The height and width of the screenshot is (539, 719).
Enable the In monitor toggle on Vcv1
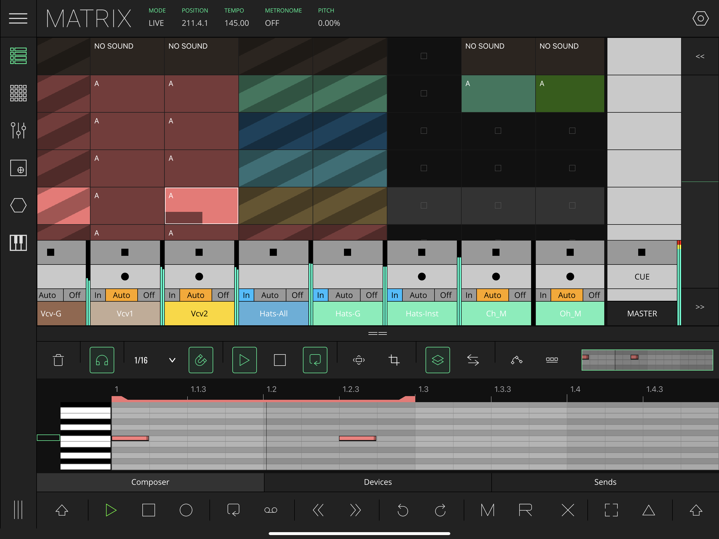tap(98, 295)
